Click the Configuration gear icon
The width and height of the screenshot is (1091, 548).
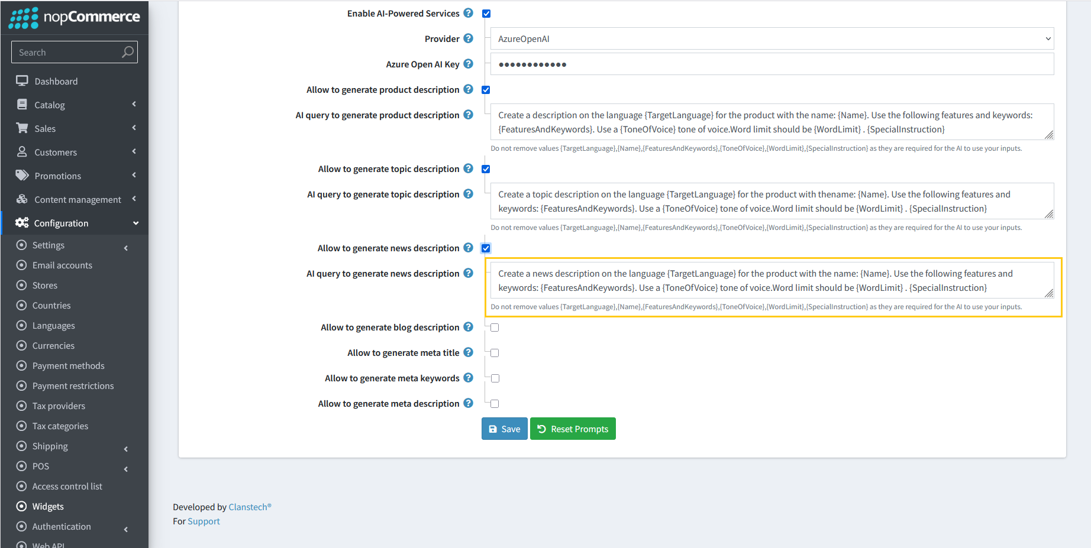tap(22, 222)
